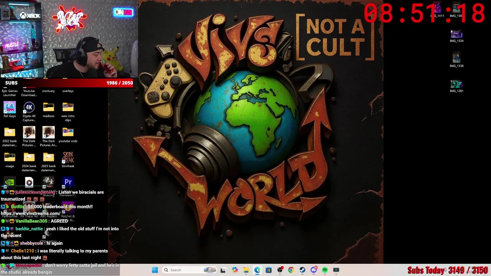This screenshot has height=276, width=491.
Task: Click the Youtube Download... shortcut label
Action: (29, 93)
